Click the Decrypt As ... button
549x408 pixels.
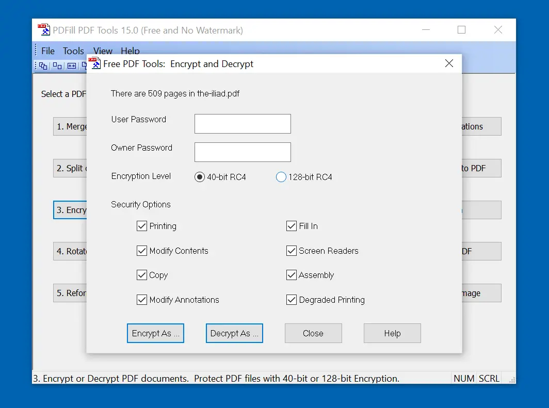click(x=234, y=333)
